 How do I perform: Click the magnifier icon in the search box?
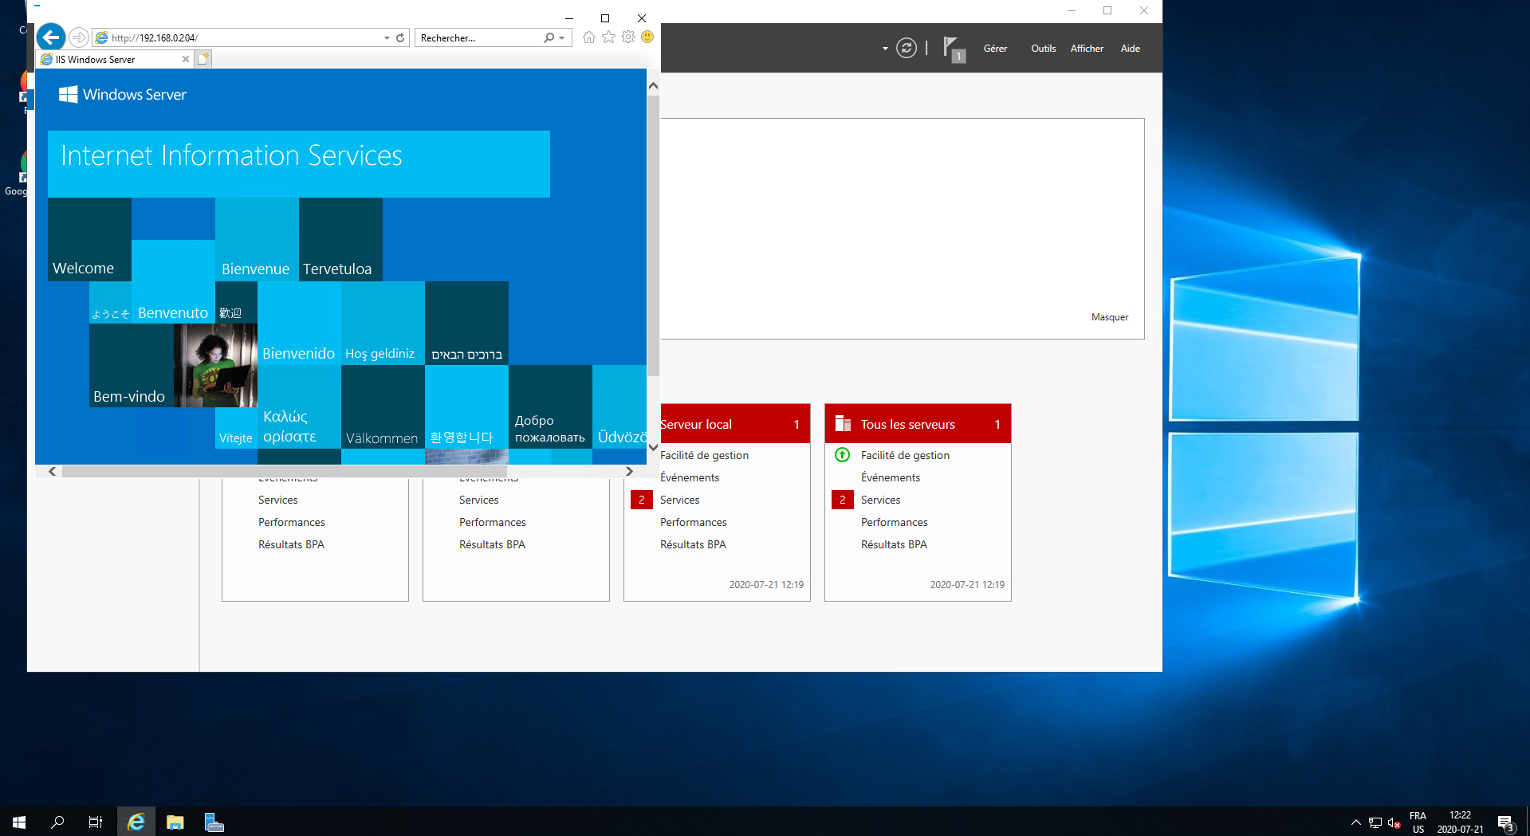coord(549,37)
